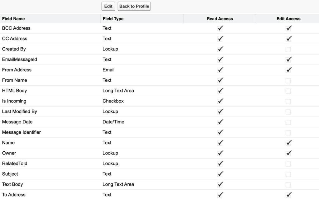
Task: Uncheck Edit Access for CC Address
Action: pos(288,39)
